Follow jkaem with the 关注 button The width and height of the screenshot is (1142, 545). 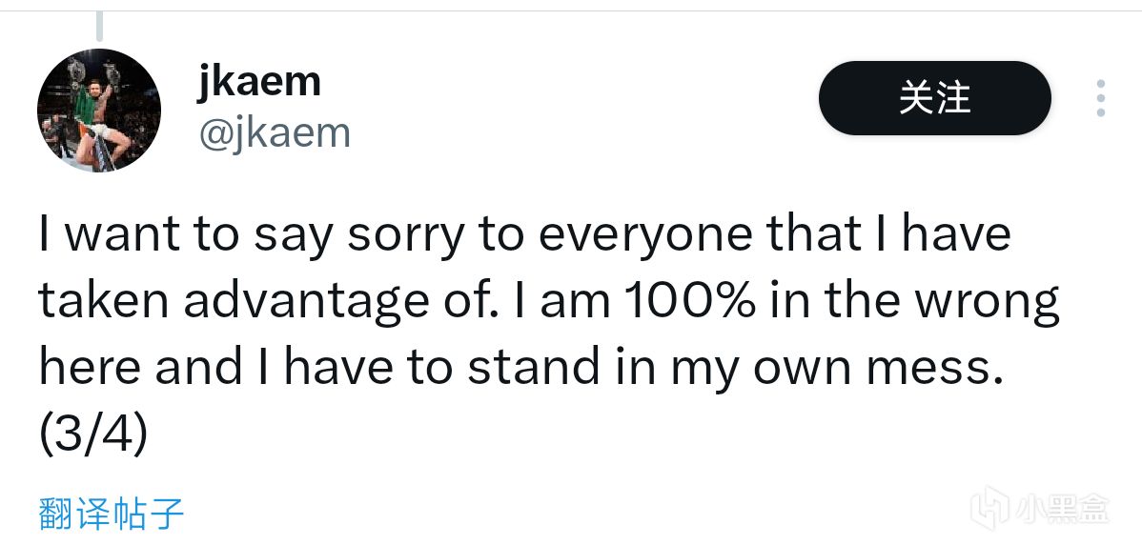(x=934, y=98)
